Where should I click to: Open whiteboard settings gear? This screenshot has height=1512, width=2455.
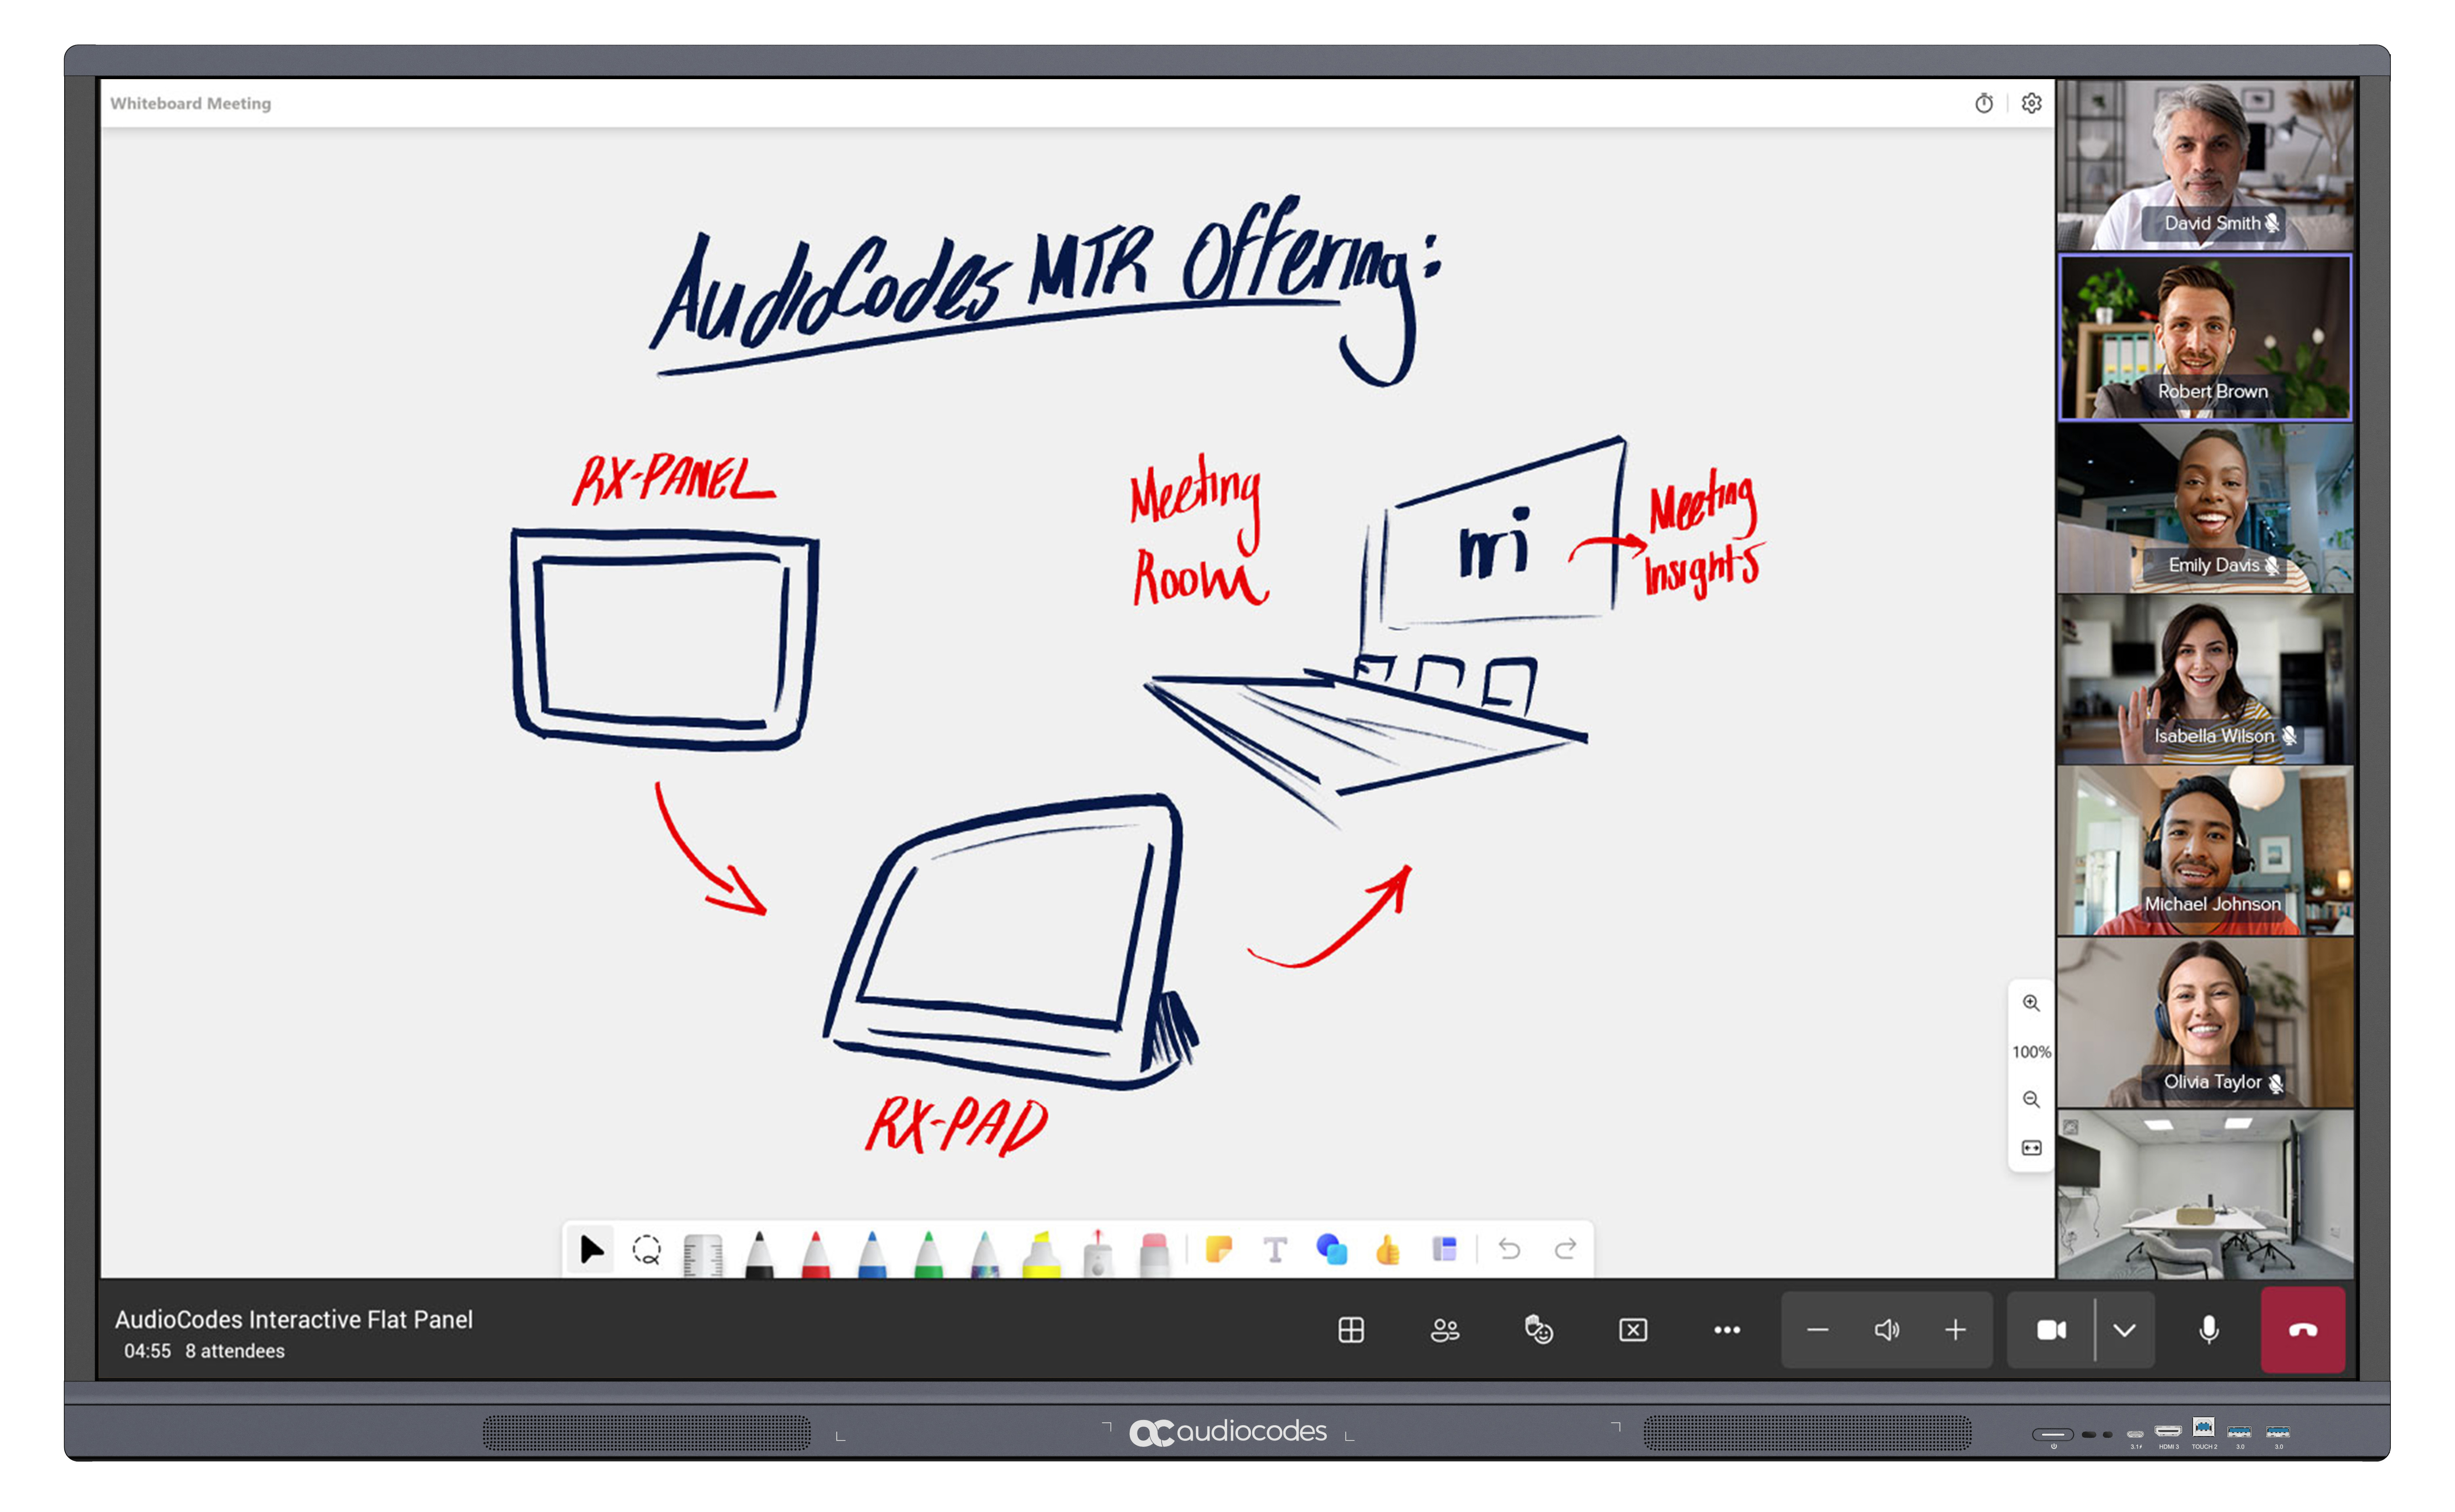tap(2031, 103)
